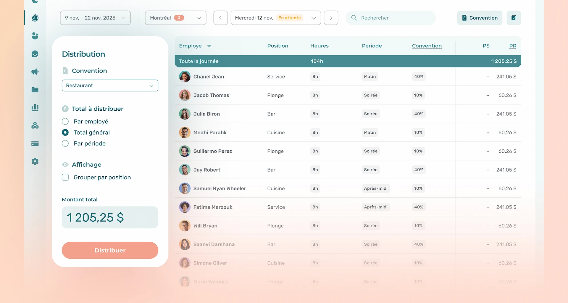This screenshot has height=303, width=568.
Task: Open the chat messaging icon in sidebar
Action: pyautogui.click(x=35, y=54)
